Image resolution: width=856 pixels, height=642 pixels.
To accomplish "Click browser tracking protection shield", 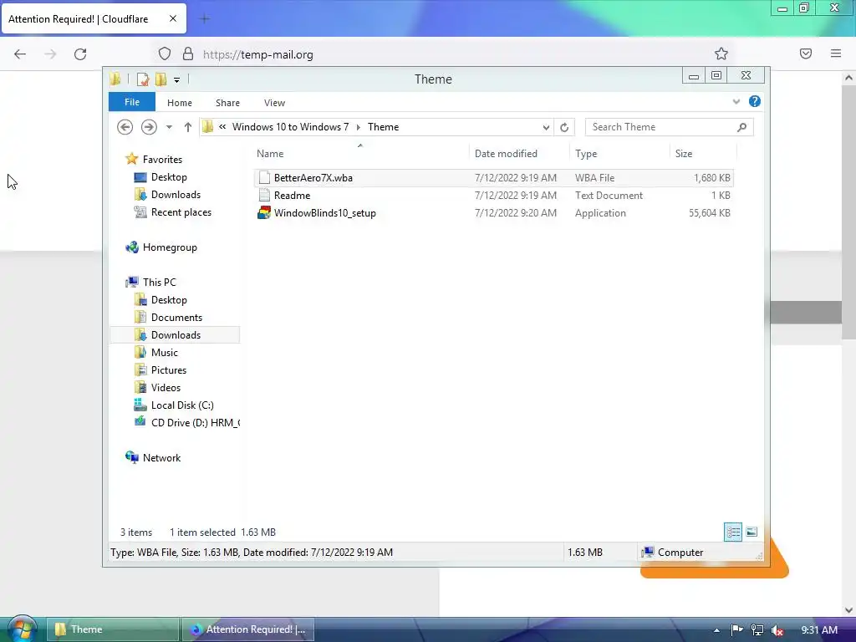I will click(165, 53).
